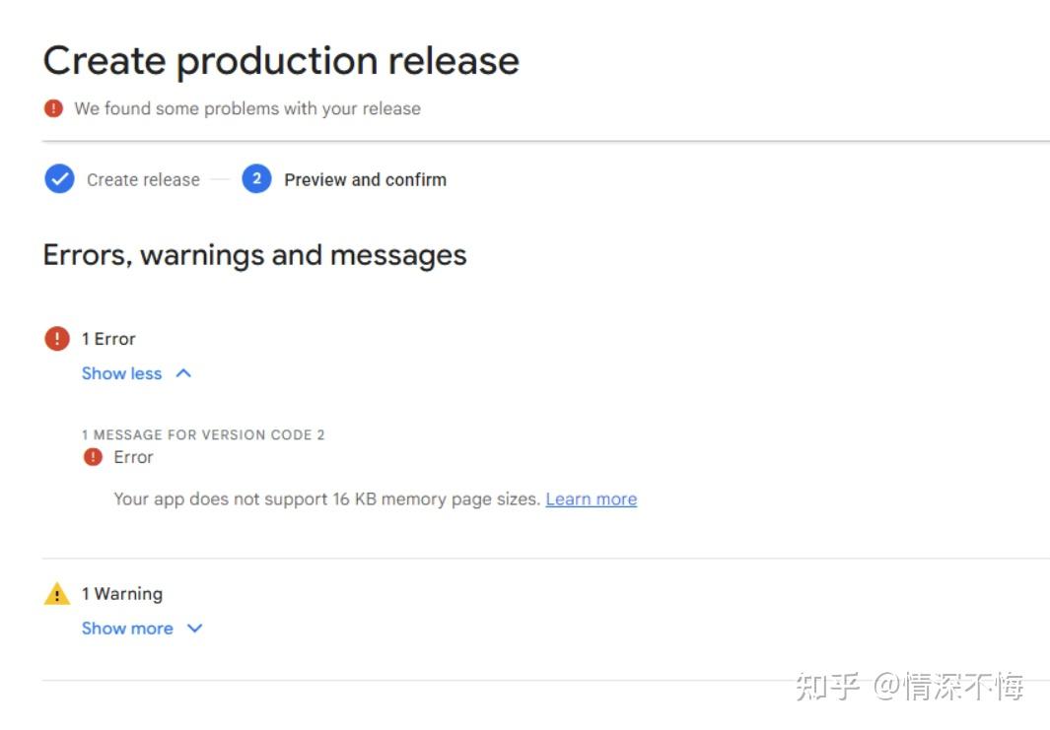
Task: Click the 16 KB memory page sizes message
Action: coord(326,499)
